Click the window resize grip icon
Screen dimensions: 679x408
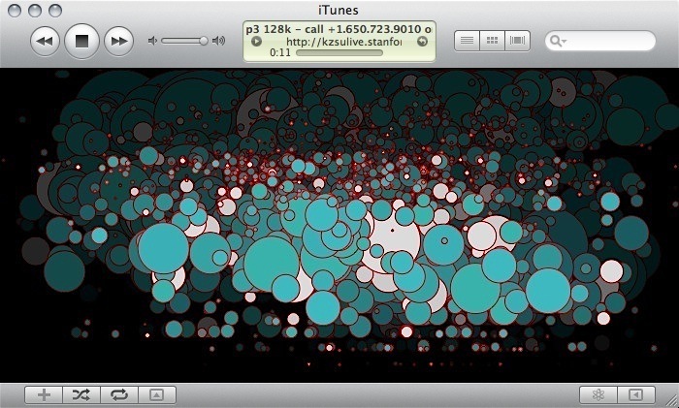(672, 401)
